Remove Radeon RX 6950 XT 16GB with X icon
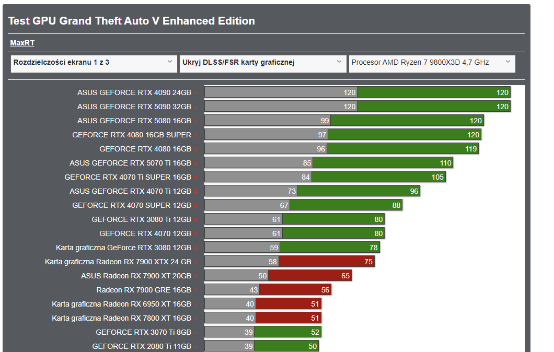Image resolution: width=554 pixels, height=352 pixels. pos(196,304)
